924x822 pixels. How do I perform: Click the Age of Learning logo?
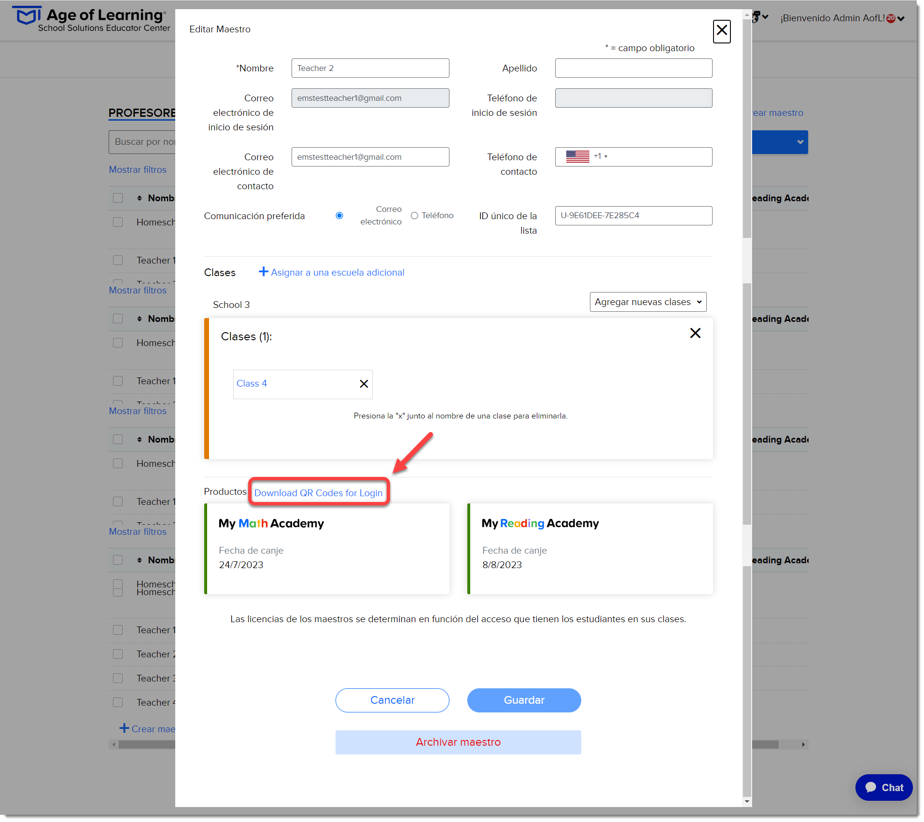[x=91, y=19]
